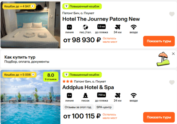Show tours for Addplus Hotel & Spa
The width and height of the screenshot is (177, 124).
[159, 117]
